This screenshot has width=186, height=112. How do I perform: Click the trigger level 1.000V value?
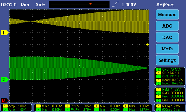[129, 5]
